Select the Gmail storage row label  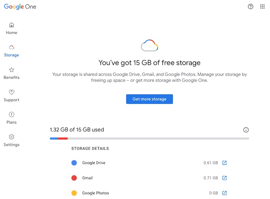tap(87, 178)
